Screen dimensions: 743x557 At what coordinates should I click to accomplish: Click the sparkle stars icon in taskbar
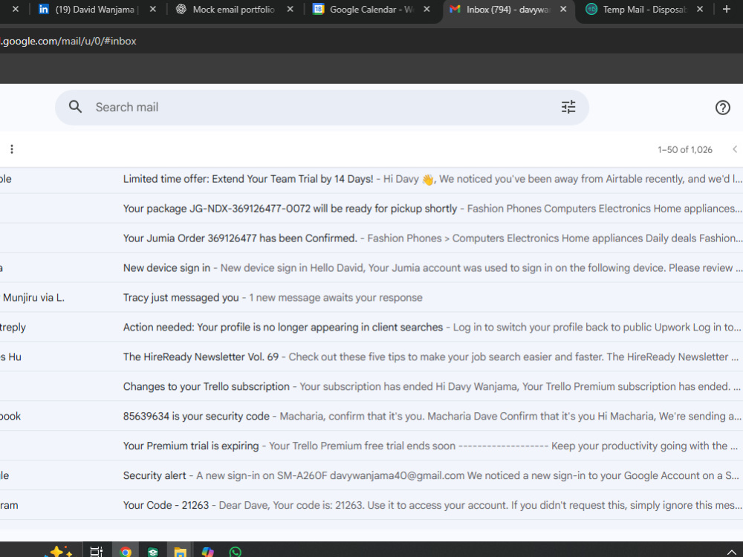click(59, 551)
